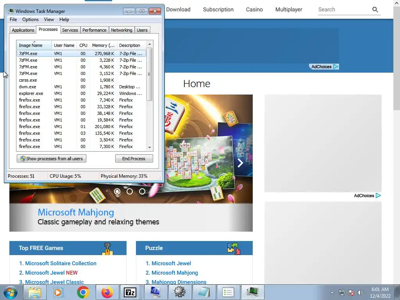Click the system information monitor taskbar icon

pos(155,292)
